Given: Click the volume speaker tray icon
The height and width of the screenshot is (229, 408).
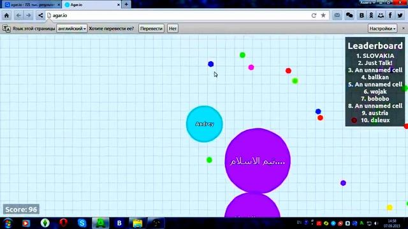Looking at the screenshot, I should point(376,223).
